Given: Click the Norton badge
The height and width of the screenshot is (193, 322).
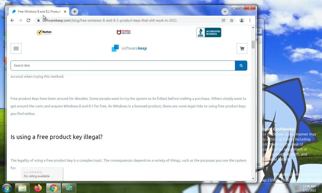Looking at the screenshot, I should [44, 32].
